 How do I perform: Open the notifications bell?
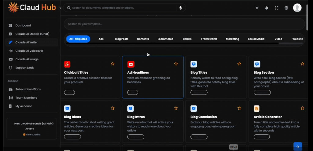pyautogui.click(x=267, y=8)
